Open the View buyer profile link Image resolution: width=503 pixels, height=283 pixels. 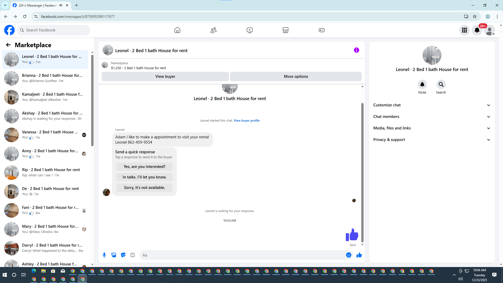click(247, 121)
